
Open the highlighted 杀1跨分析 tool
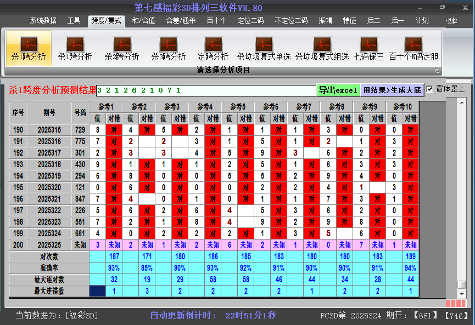click(x=29, y=47)
